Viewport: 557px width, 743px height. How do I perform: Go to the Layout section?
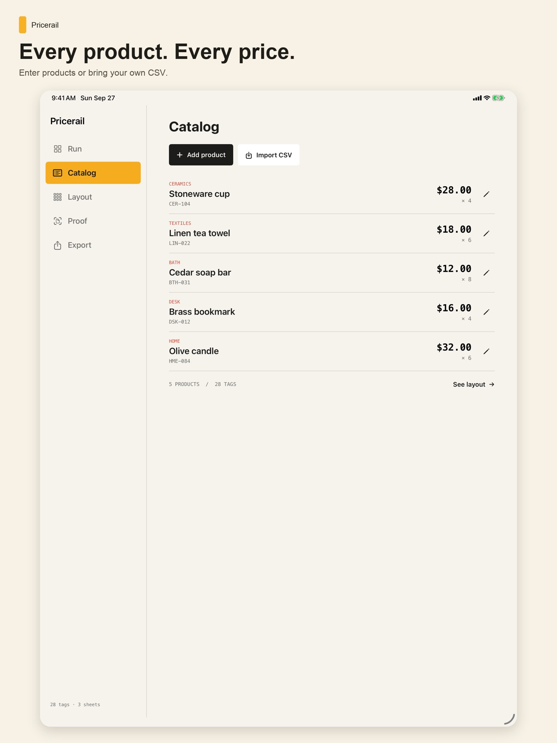pos(93,197)
